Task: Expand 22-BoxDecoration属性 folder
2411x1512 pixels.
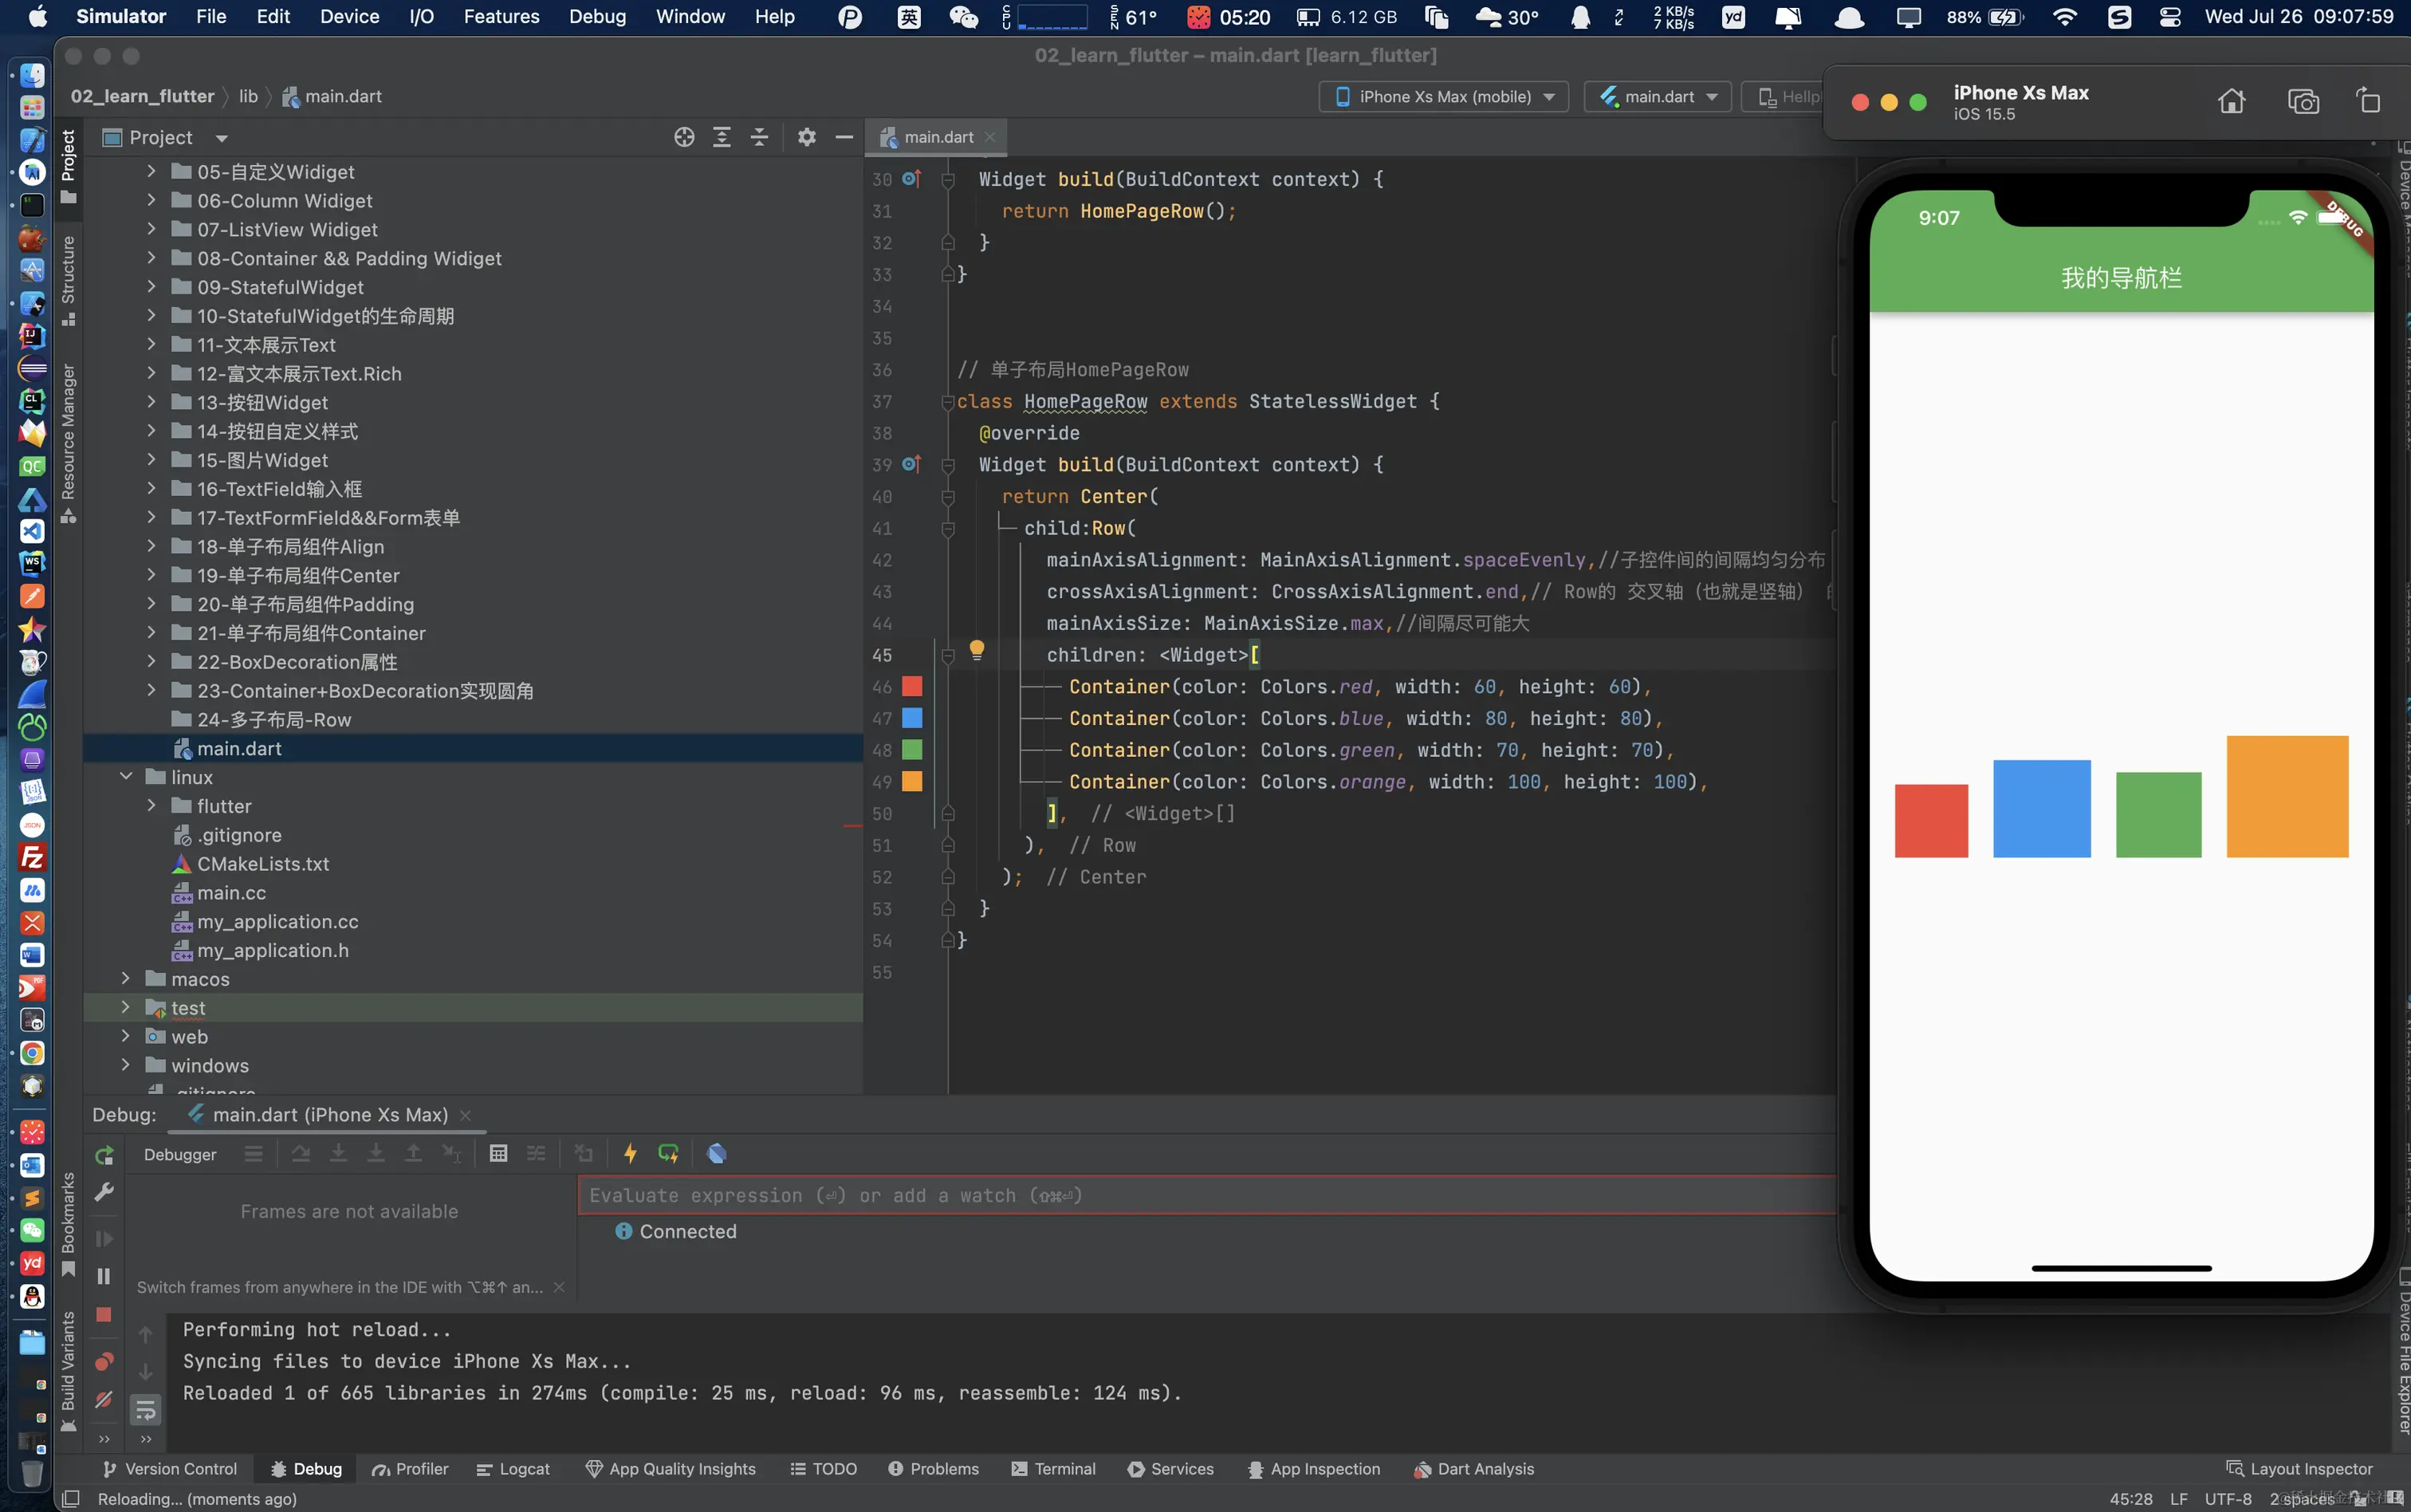Action: click(151, 661)
